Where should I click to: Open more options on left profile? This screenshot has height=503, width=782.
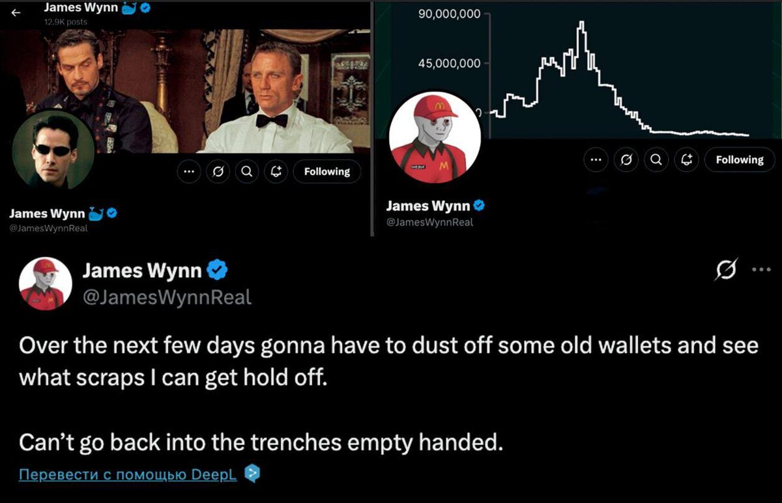[189, 172]
